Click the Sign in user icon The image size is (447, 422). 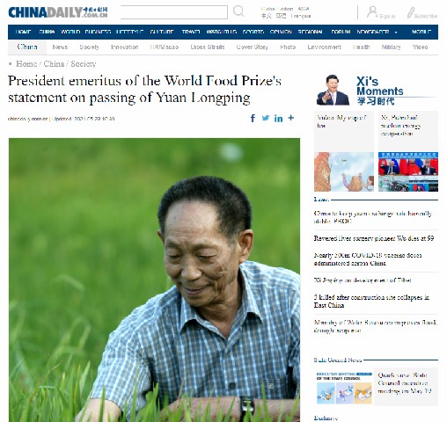(372, 12)
